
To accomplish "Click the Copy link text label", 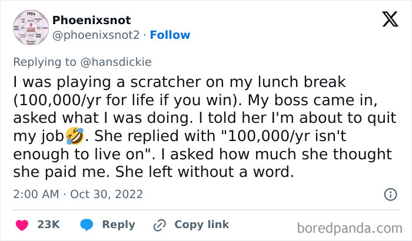I will pos(201,225).
